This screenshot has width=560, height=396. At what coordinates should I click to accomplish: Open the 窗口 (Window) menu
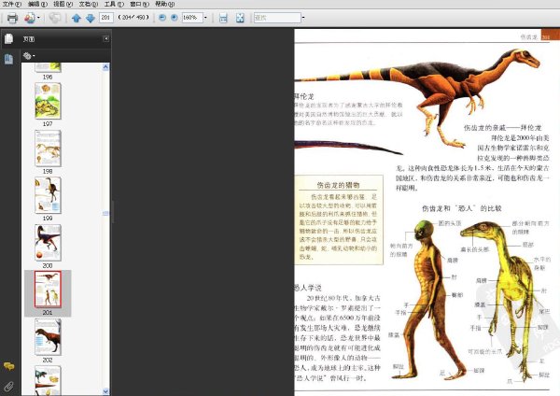coord(139,4)
